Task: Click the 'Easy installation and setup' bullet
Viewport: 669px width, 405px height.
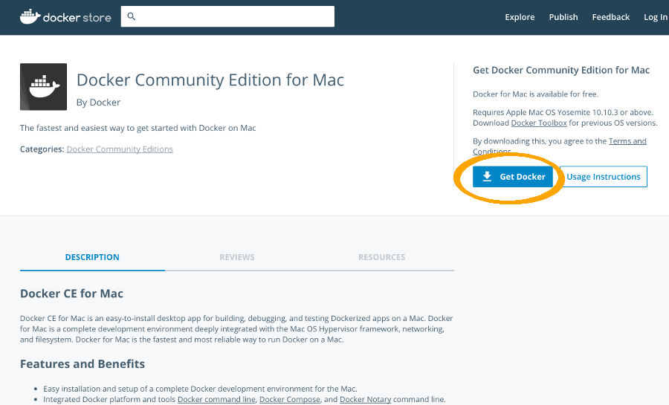Action: [x=200, y=389]
